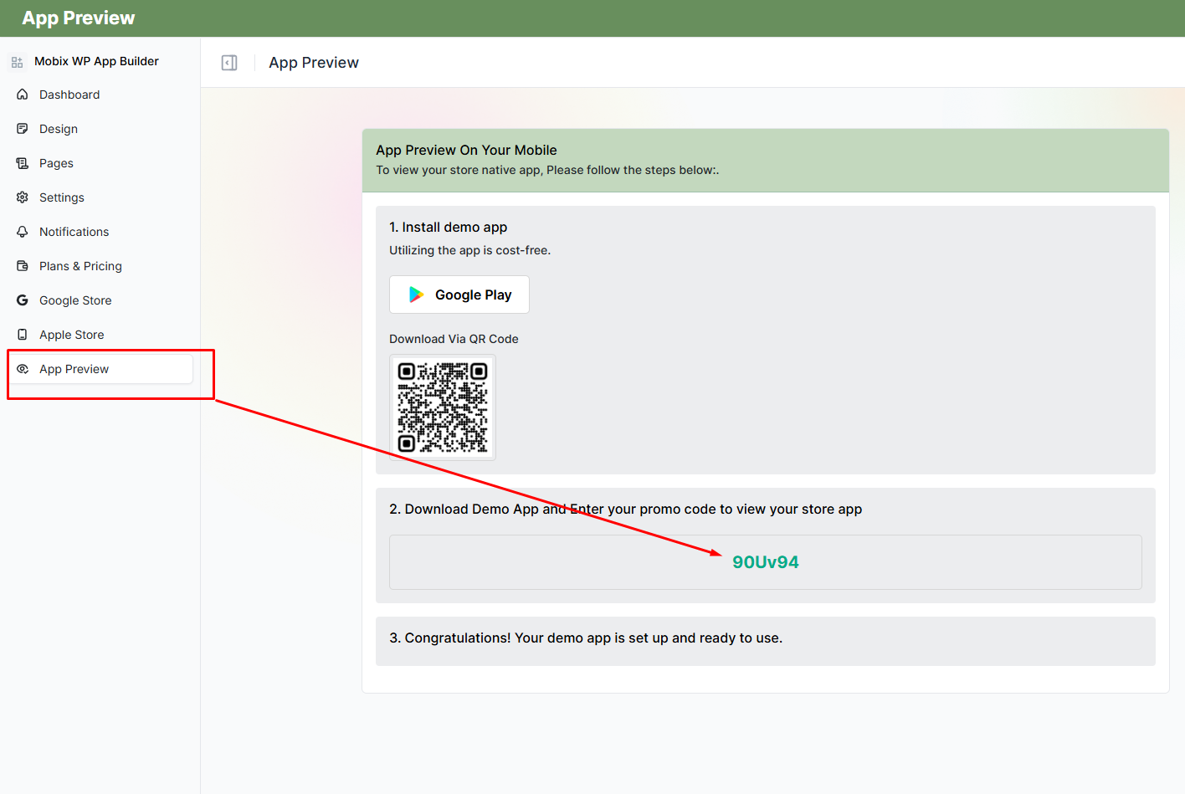Click the Design sidebar icon

click(x=23, y=129)
